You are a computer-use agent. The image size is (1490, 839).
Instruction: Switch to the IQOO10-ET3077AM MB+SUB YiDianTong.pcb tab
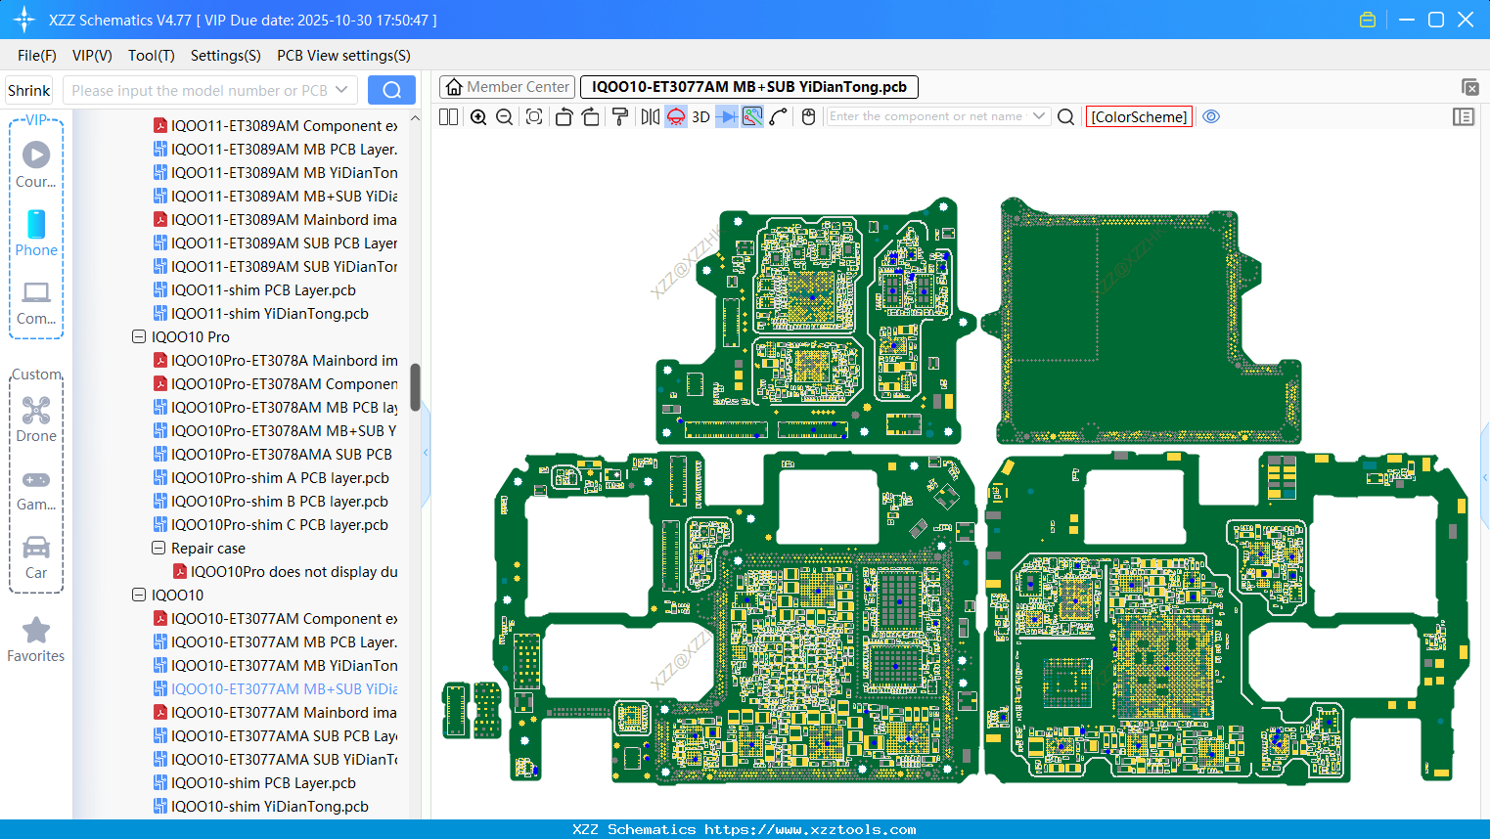tap(749, 87)
